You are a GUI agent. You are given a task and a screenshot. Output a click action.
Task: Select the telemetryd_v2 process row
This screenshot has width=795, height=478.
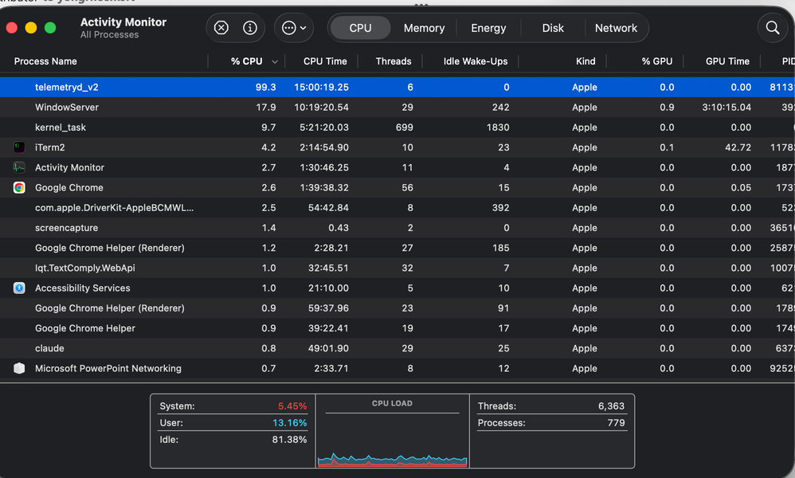coord(67,87)
